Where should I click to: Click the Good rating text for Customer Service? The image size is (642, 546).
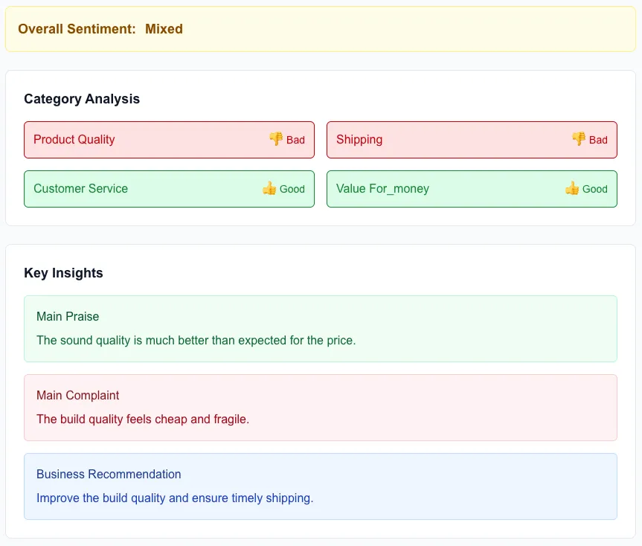[292, 189]
